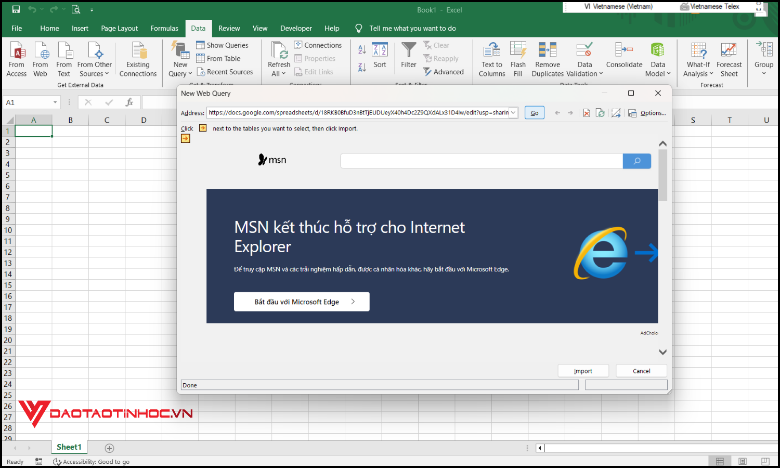Expand the Address bar history dropdown
780x468 pixels.
click(513, 112)
